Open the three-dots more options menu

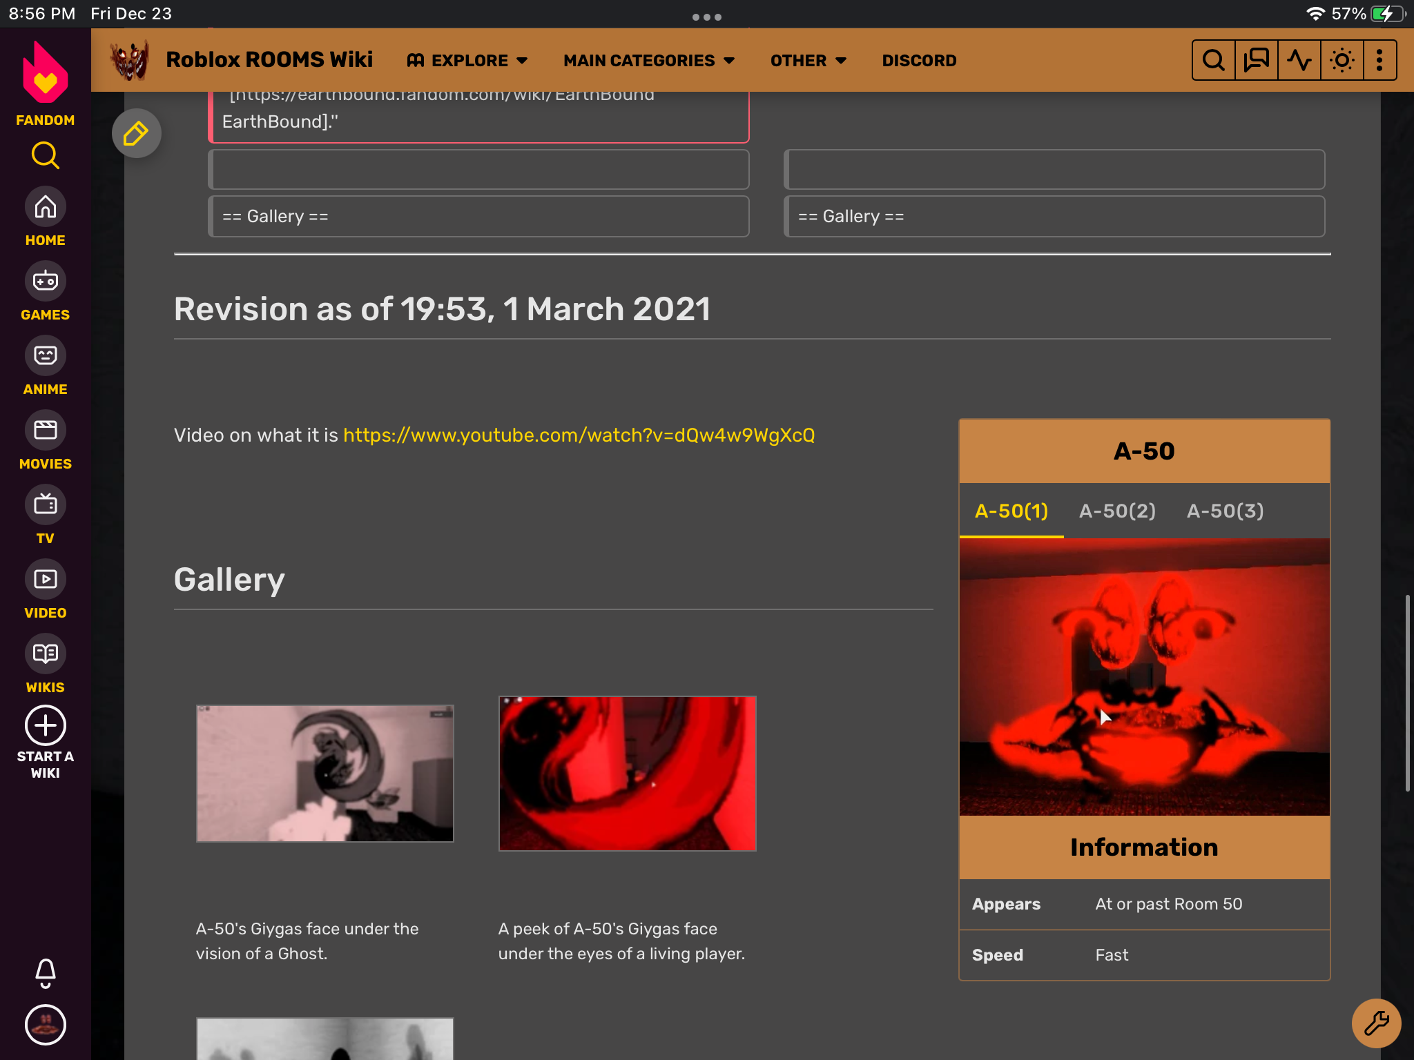click(x=1379, y=61)
